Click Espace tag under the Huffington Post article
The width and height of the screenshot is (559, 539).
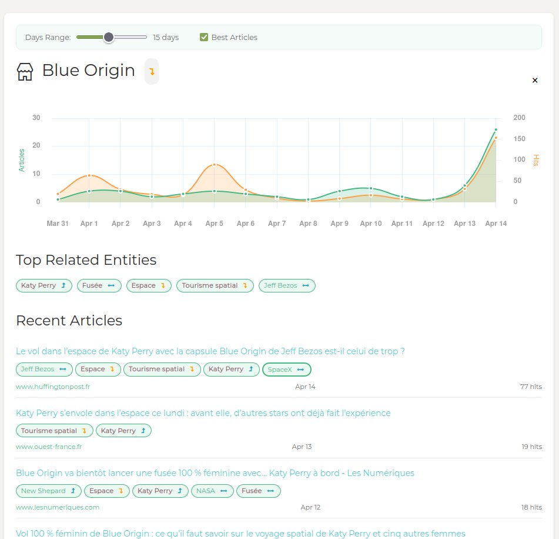(x=98, y=370)
